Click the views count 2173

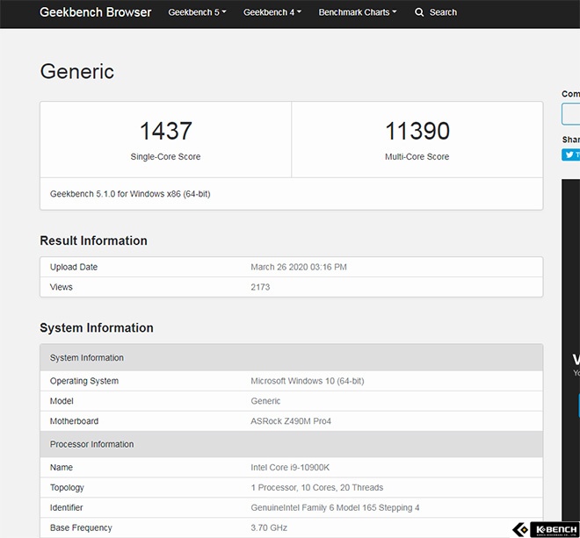260,287
